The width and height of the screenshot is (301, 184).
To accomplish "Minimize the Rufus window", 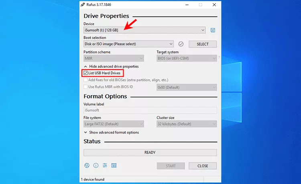I will (x=187, y=5).
